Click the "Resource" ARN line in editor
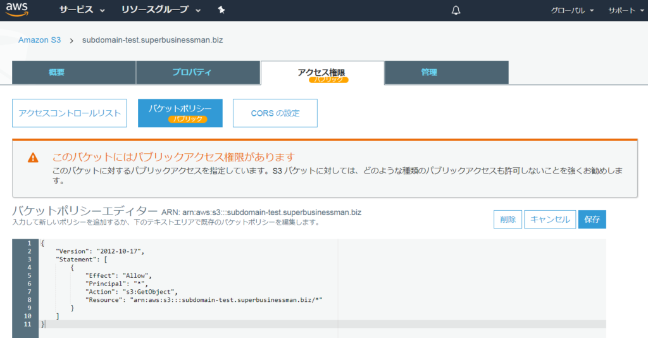The height and width of the screenshot is (338, 648). pos(204,300)
